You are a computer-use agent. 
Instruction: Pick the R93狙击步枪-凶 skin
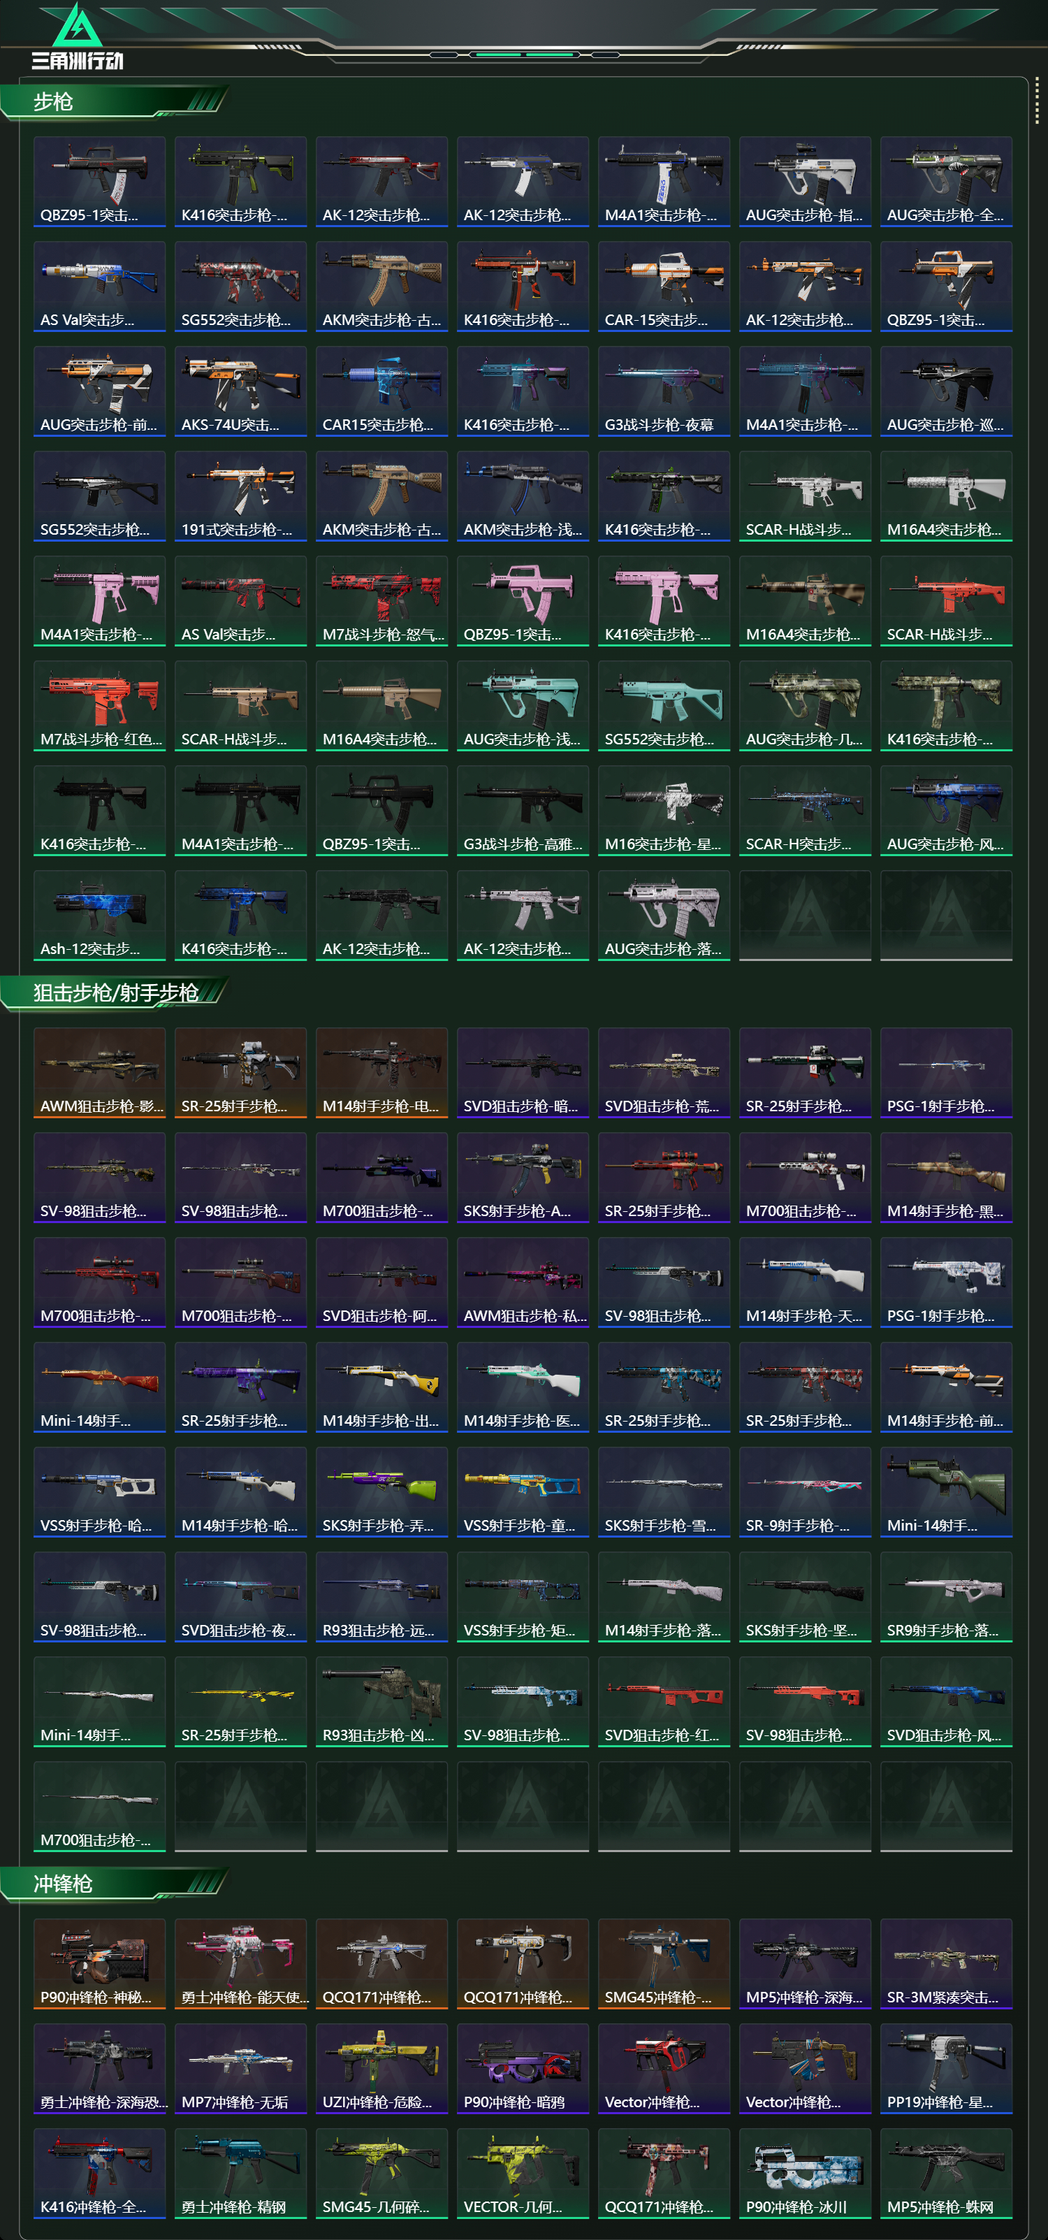[x=381, y=1702]
